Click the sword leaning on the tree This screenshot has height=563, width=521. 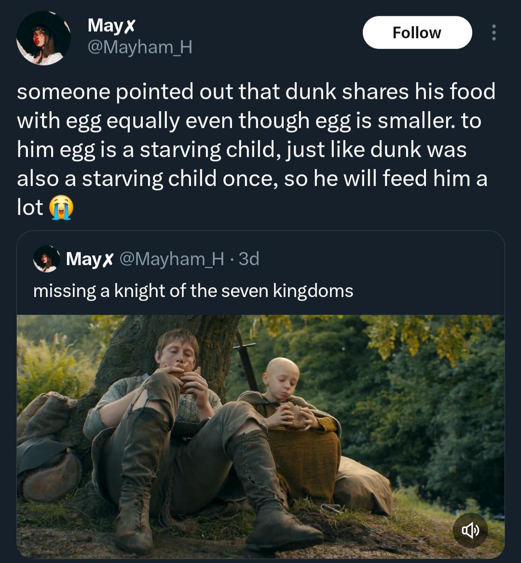coord(247,362)
